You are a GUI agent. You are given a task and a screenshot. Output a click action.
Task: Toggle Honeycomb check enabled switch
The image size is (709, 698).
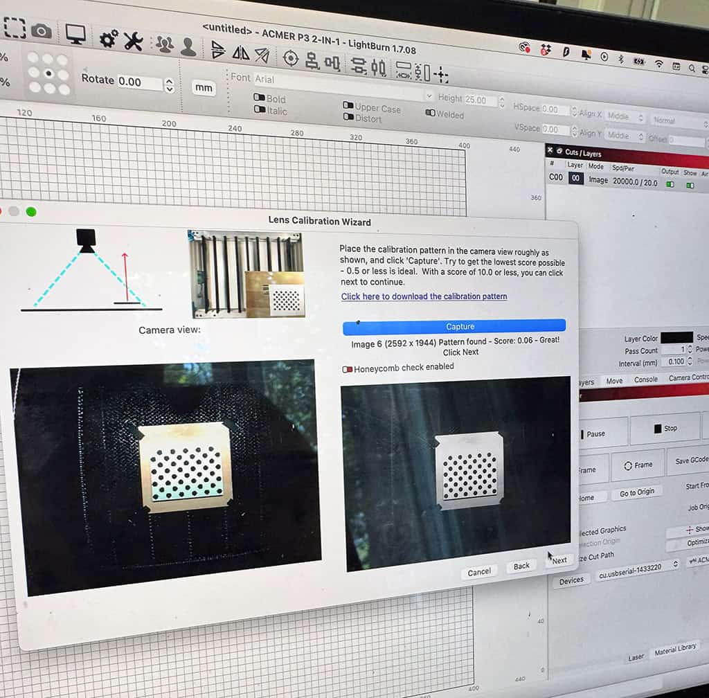click(348, 369)
